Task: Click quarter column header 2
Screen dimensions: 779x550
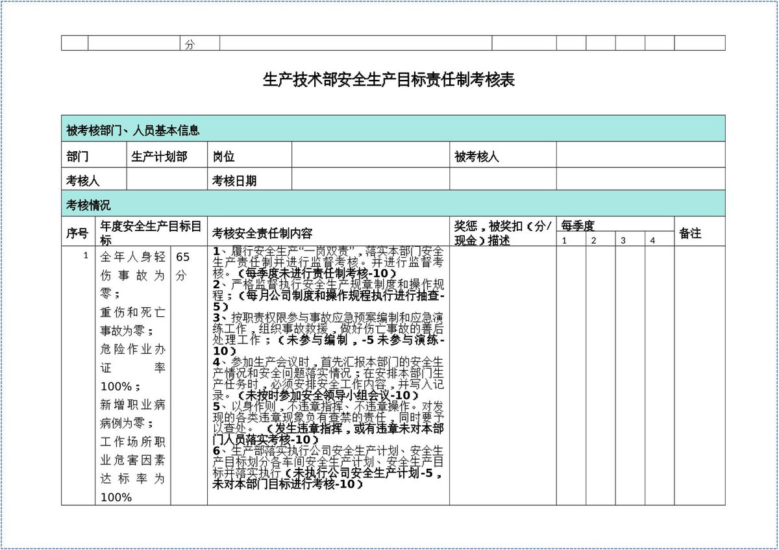Action: (601, 240)
